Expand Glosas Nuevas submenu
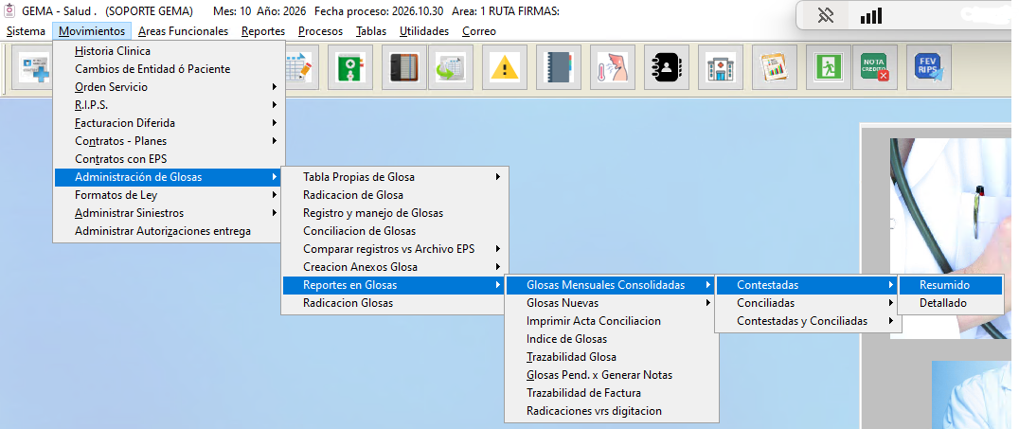The width and height of the screenshot is (1019, 429). (x=612, y=303)
